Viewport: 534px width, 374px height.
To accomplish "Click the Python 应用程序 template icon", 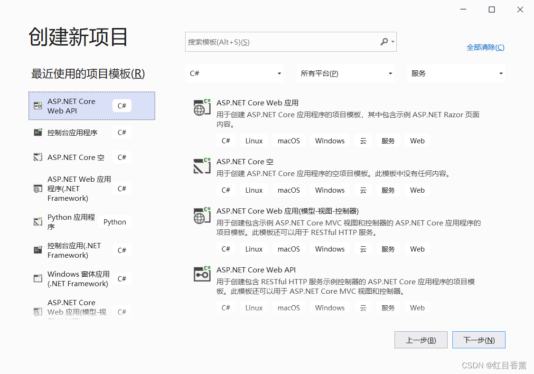I will [38, 222].
